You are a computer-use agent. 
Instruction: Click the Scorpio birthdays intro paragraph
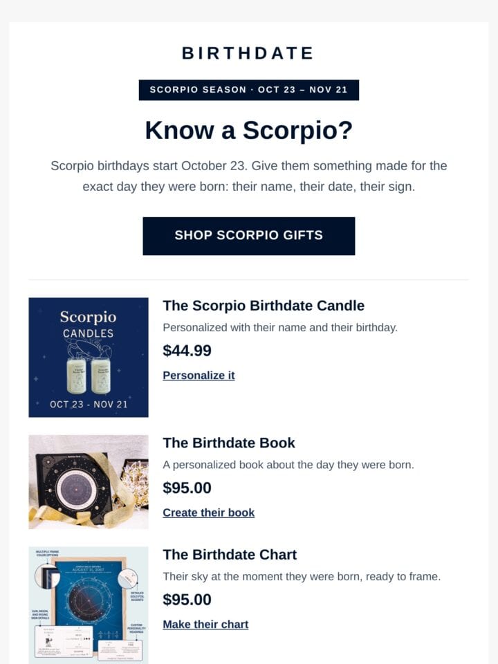(248, 176)
